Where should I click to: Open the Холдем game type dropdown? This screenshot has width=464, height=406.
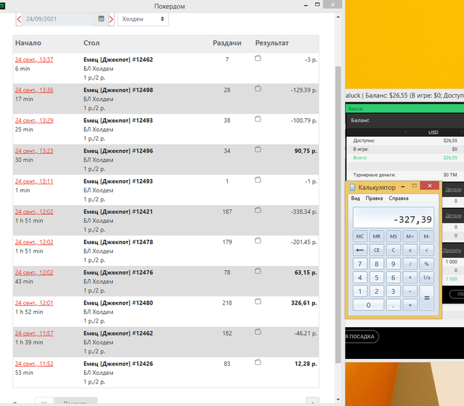tap(143, 19)
